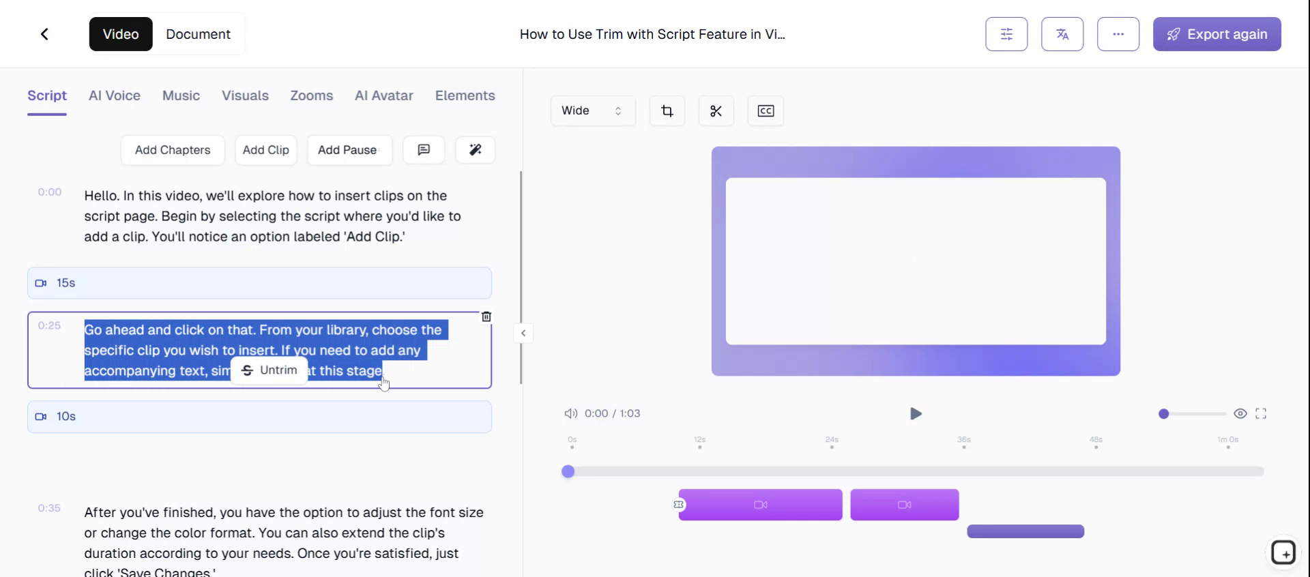Open the Visuals tab

click(245, 95)
